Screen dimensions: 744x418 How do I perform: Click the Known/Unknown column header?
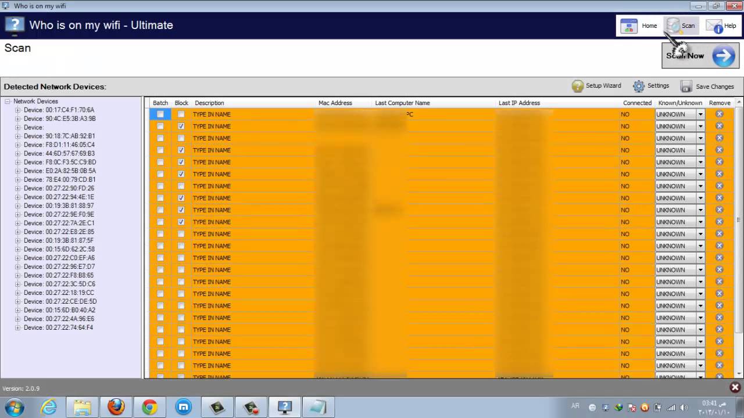680,103
